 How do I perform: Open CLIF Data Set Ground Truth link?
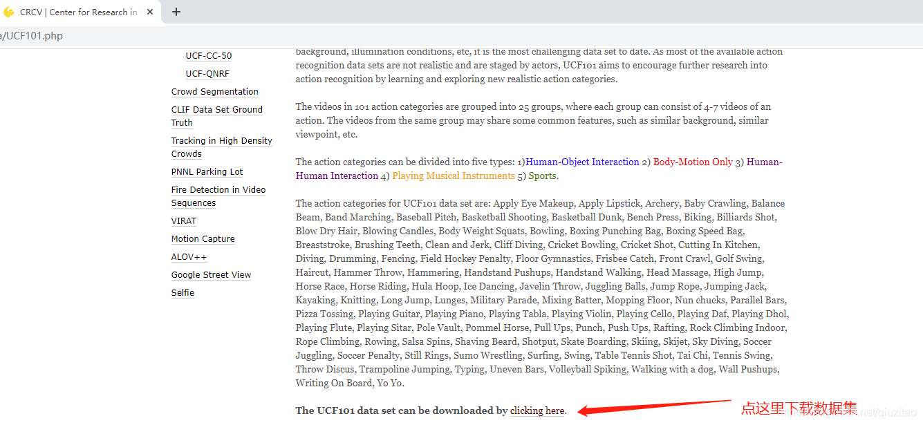pos(217,116)
